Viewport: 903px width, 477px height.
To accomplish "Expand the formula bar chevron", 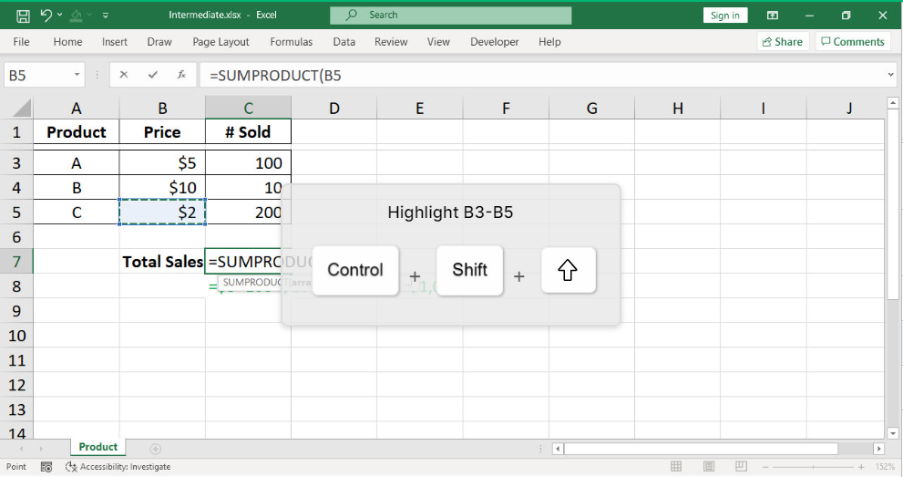I will (x=890, y=75).
